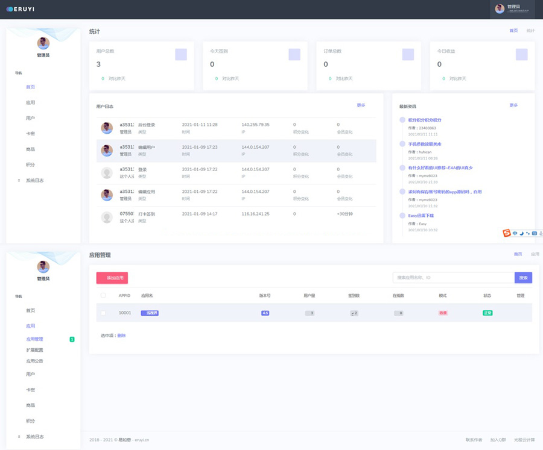Open 扩展配置 submenu item under 应用

click(x=34, y=350)
